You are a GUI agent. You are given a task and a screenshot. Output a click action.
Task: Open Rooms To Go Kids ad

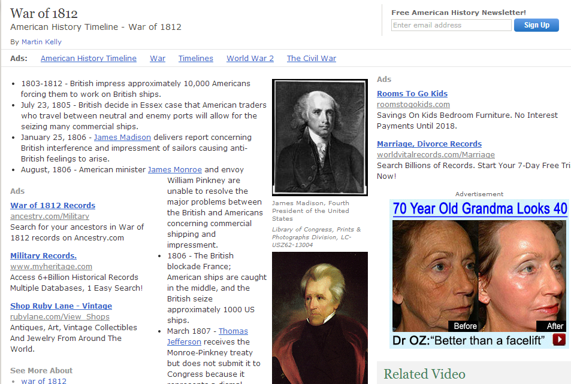coord(412,93)
